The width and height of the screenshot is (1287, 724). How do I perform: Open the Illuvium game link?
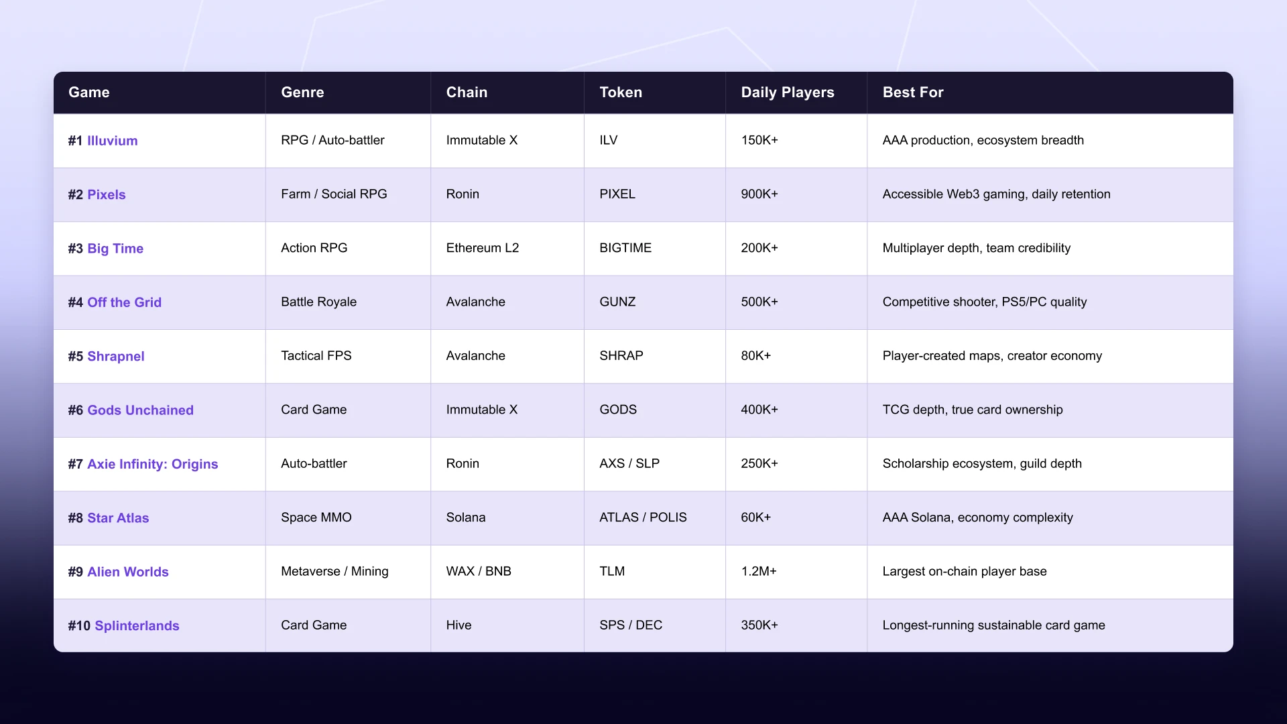tap(112, 141)
